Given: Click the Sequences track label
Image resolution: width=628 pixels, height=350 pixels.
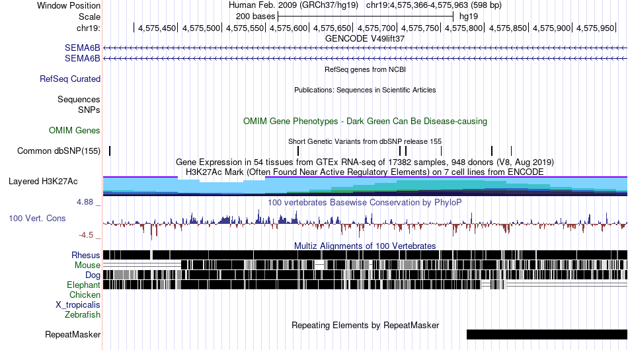Looking at the screenshot, I should coord(79,99).
